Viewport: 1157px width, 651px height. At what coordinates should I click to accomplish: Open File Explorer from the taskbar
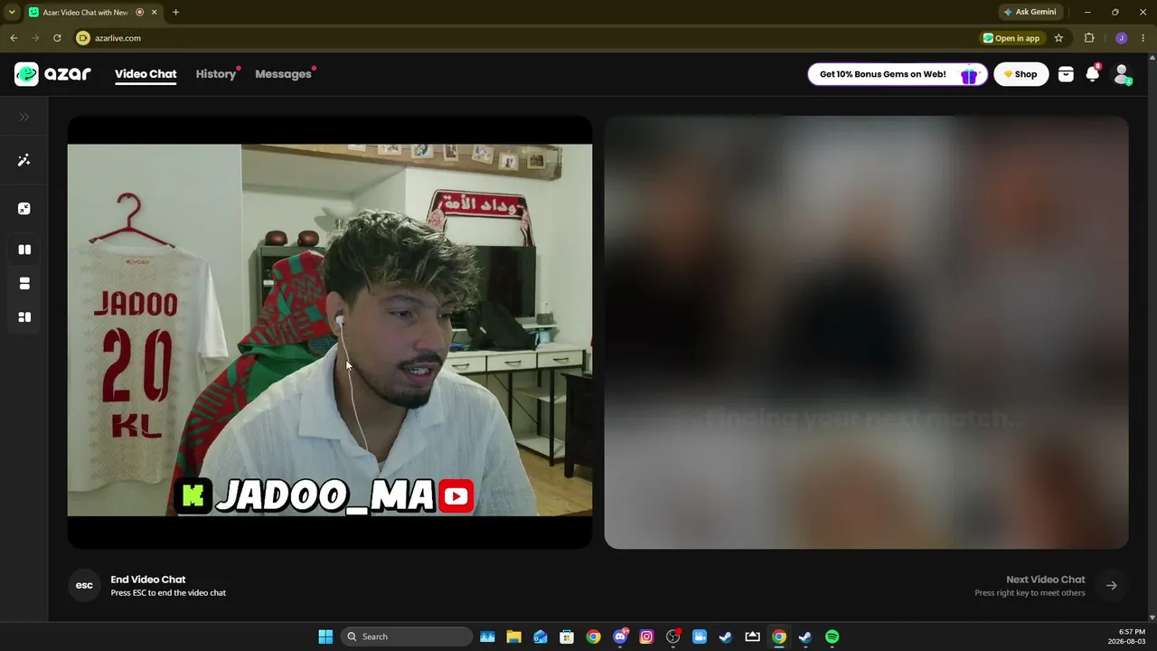coord(513,637)
